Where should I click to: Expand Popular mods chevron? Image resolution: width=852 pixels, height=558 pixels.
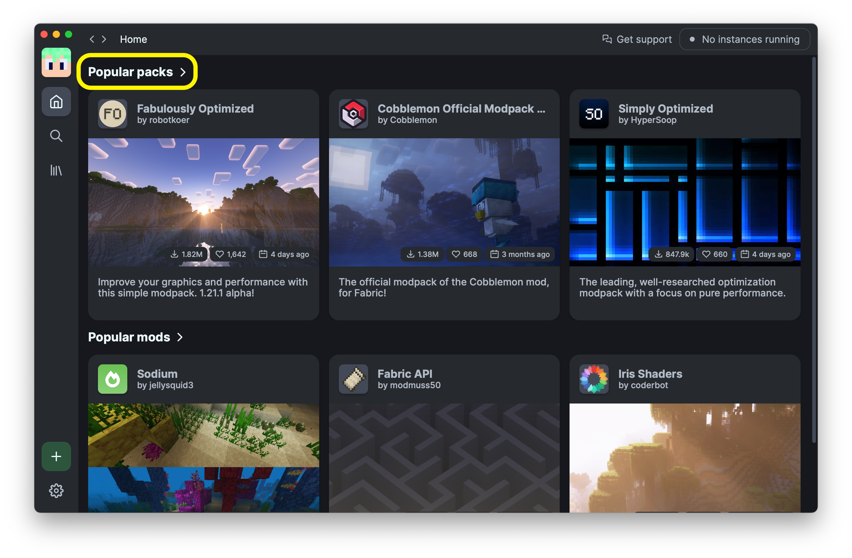click(x=180, y=337)
